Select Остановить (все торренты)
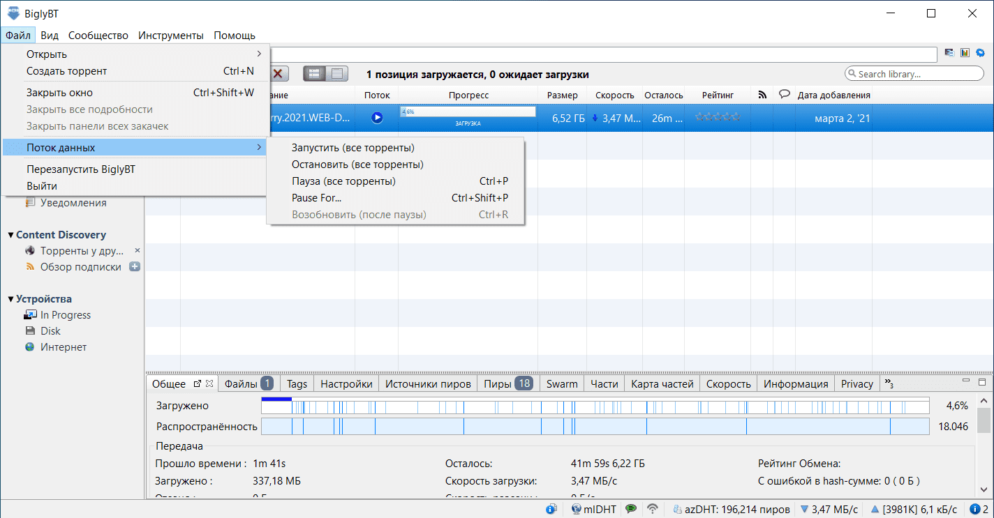 (396, 165)
